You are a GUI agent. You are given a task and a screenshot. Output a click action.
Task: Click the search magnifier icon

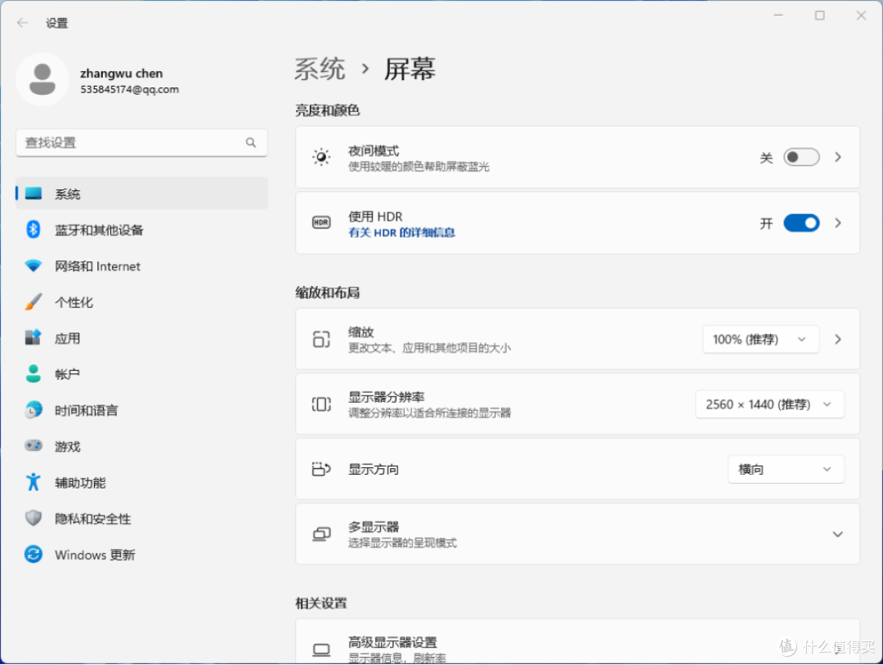pos(251,142)
